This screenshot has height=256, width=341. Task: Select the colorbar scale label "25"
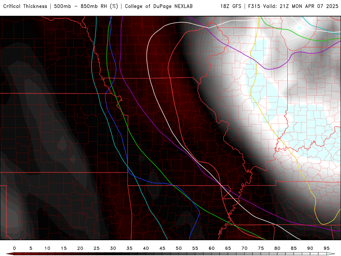pos(97,248)
